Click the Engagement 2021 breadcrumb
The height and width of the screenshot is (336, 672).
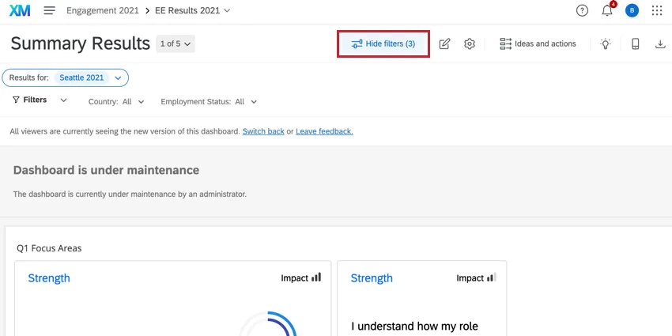point(102,11)
